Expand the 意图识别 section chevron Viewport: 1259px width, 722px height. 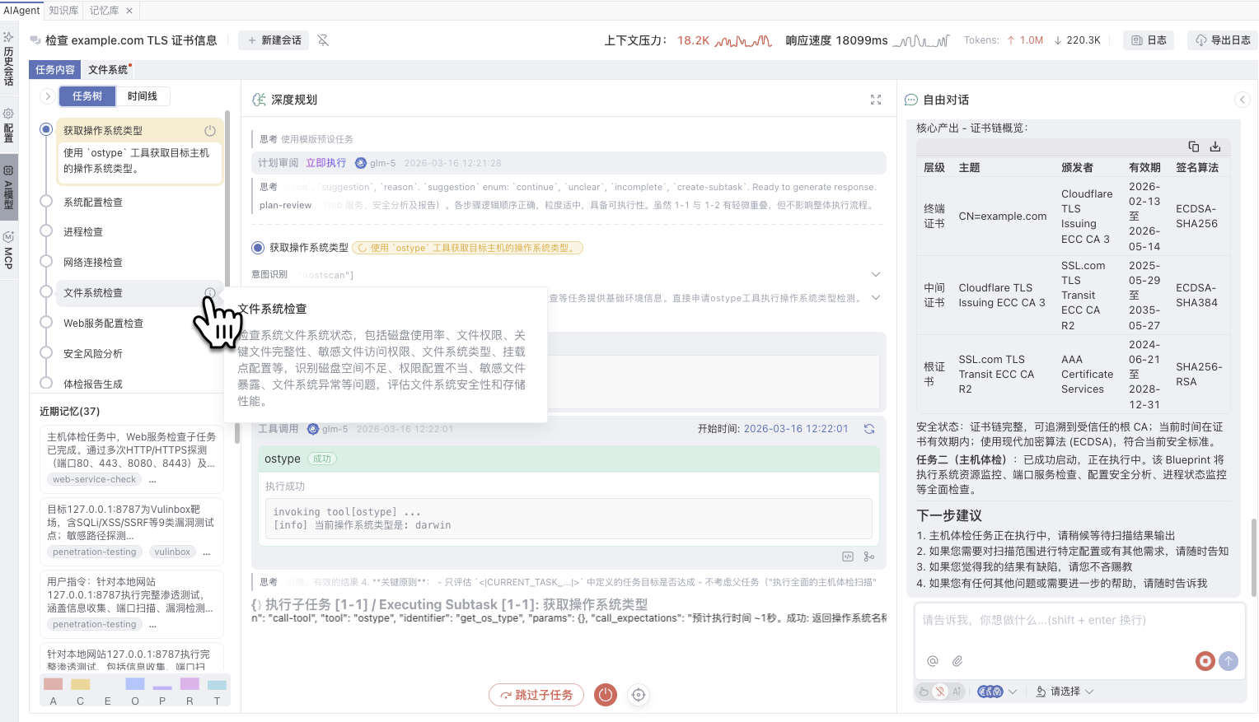(876, 274)
